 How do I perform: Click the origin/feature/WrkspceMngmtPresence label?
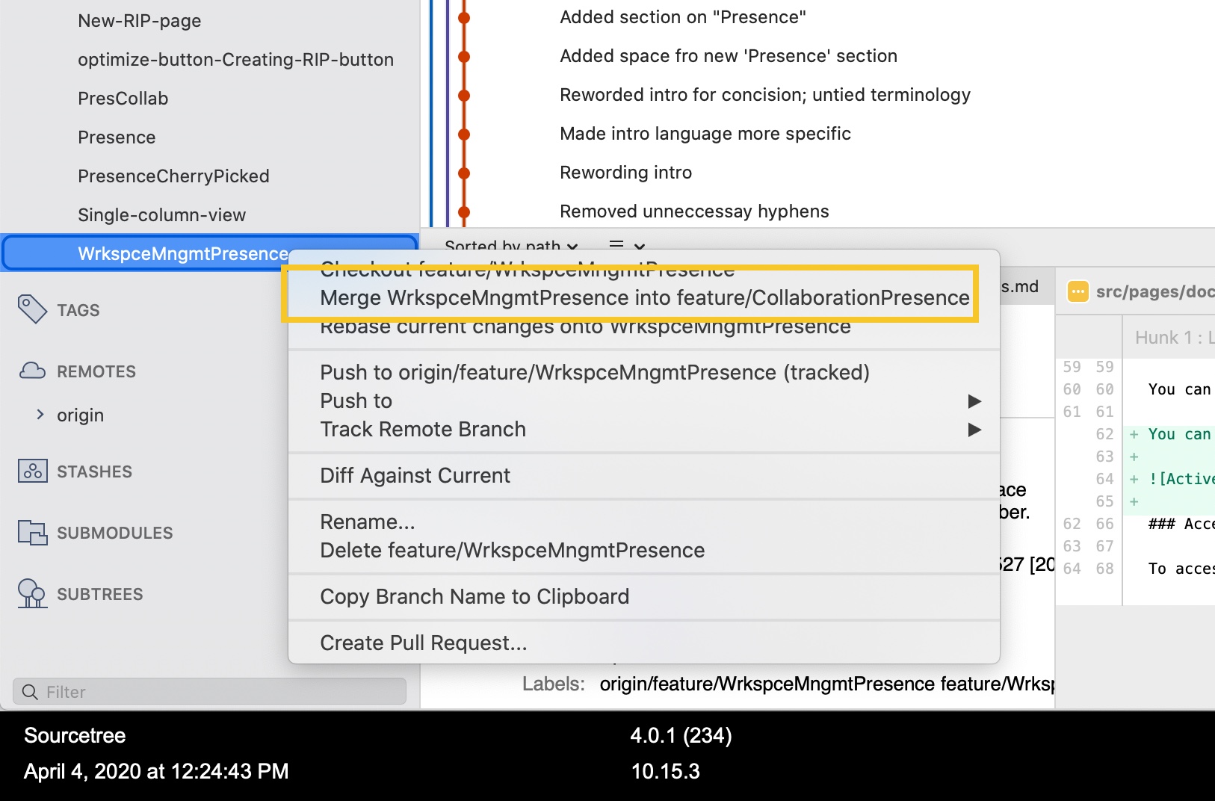click(767, 684)
